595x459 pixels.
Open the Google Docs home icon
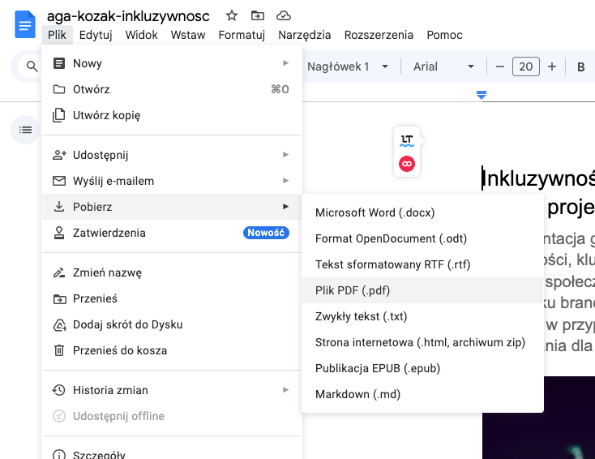tap(24, 24)
